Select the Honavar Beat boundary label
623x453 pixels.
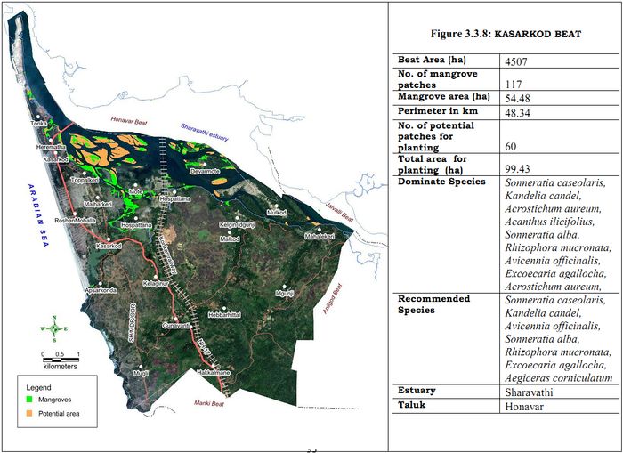(x=132, y=121)
